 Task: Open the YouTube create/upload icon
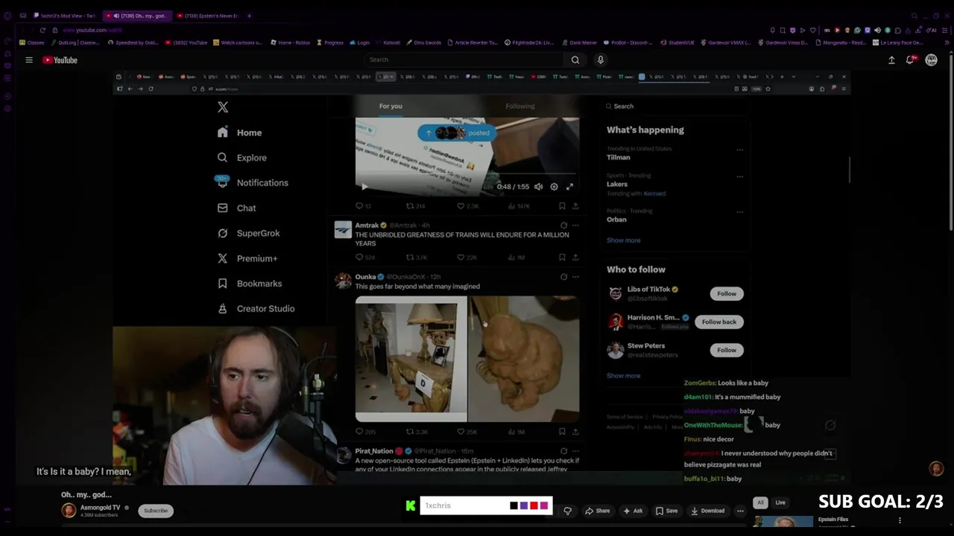click(891, 60)
